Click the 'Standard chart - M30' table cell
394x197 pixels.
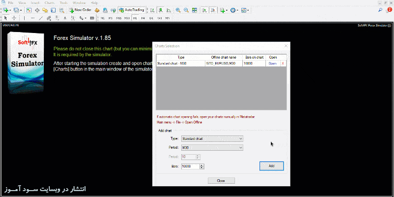(x=181, y=64)
